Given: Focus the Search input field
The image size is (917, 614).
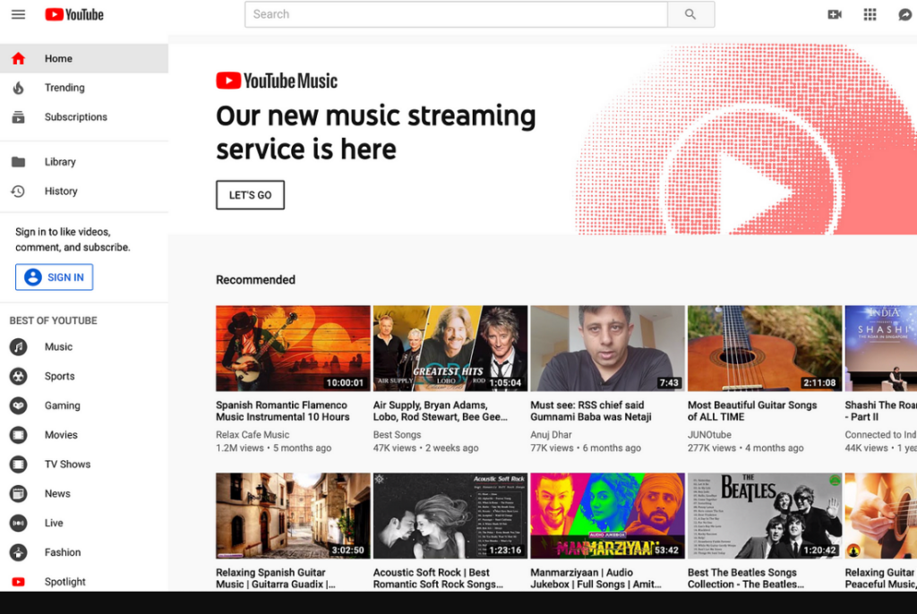Looking at the screenshot, I should (456, 14).
